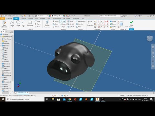Image resolution: width=155 pixels, height=116 pixels.
Task: Select the Split tool
Action: click(63, 27)
